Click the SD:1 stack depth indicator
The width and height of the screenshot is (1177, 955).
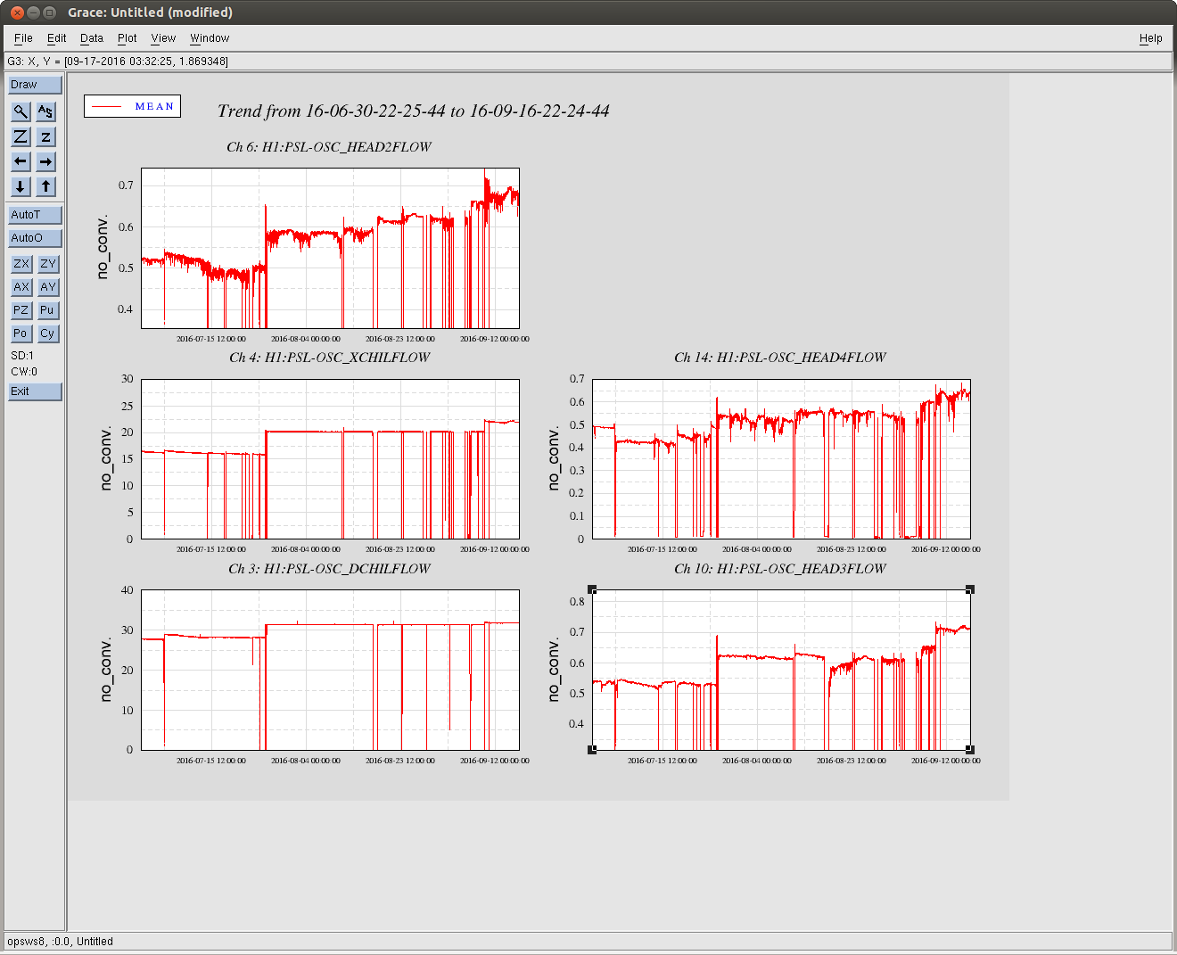(22, 356)
